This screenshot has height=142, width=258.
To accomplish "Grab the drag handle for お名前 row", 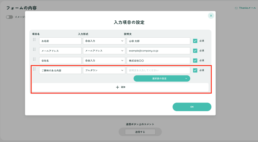I will point(34,40).
